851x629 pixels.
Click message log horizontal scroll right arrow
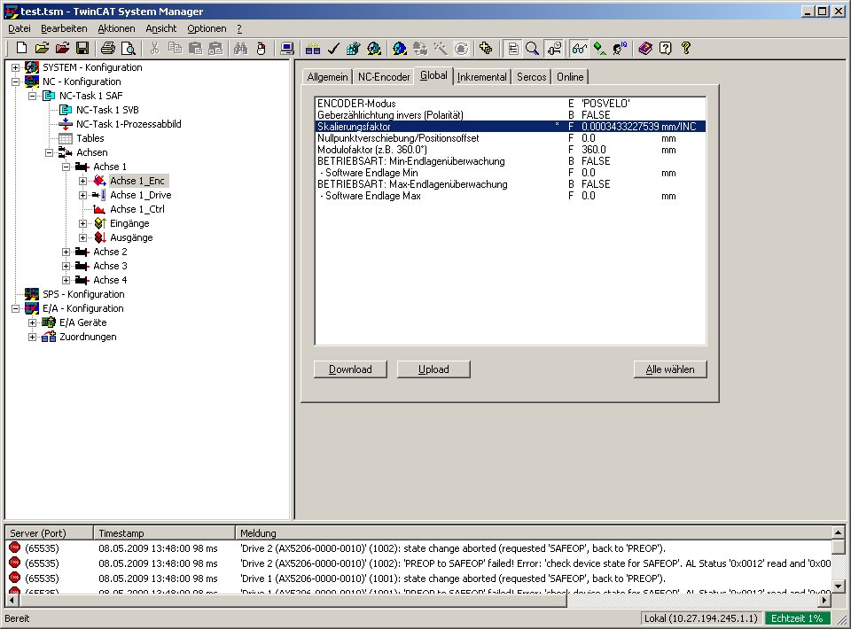(x=825, y=601)
